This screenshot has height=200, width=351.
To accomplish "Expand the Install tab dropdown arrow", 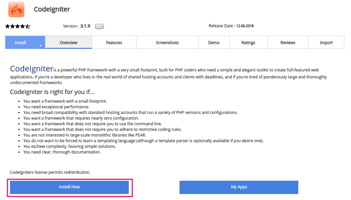I will click(x=41, y=45).
